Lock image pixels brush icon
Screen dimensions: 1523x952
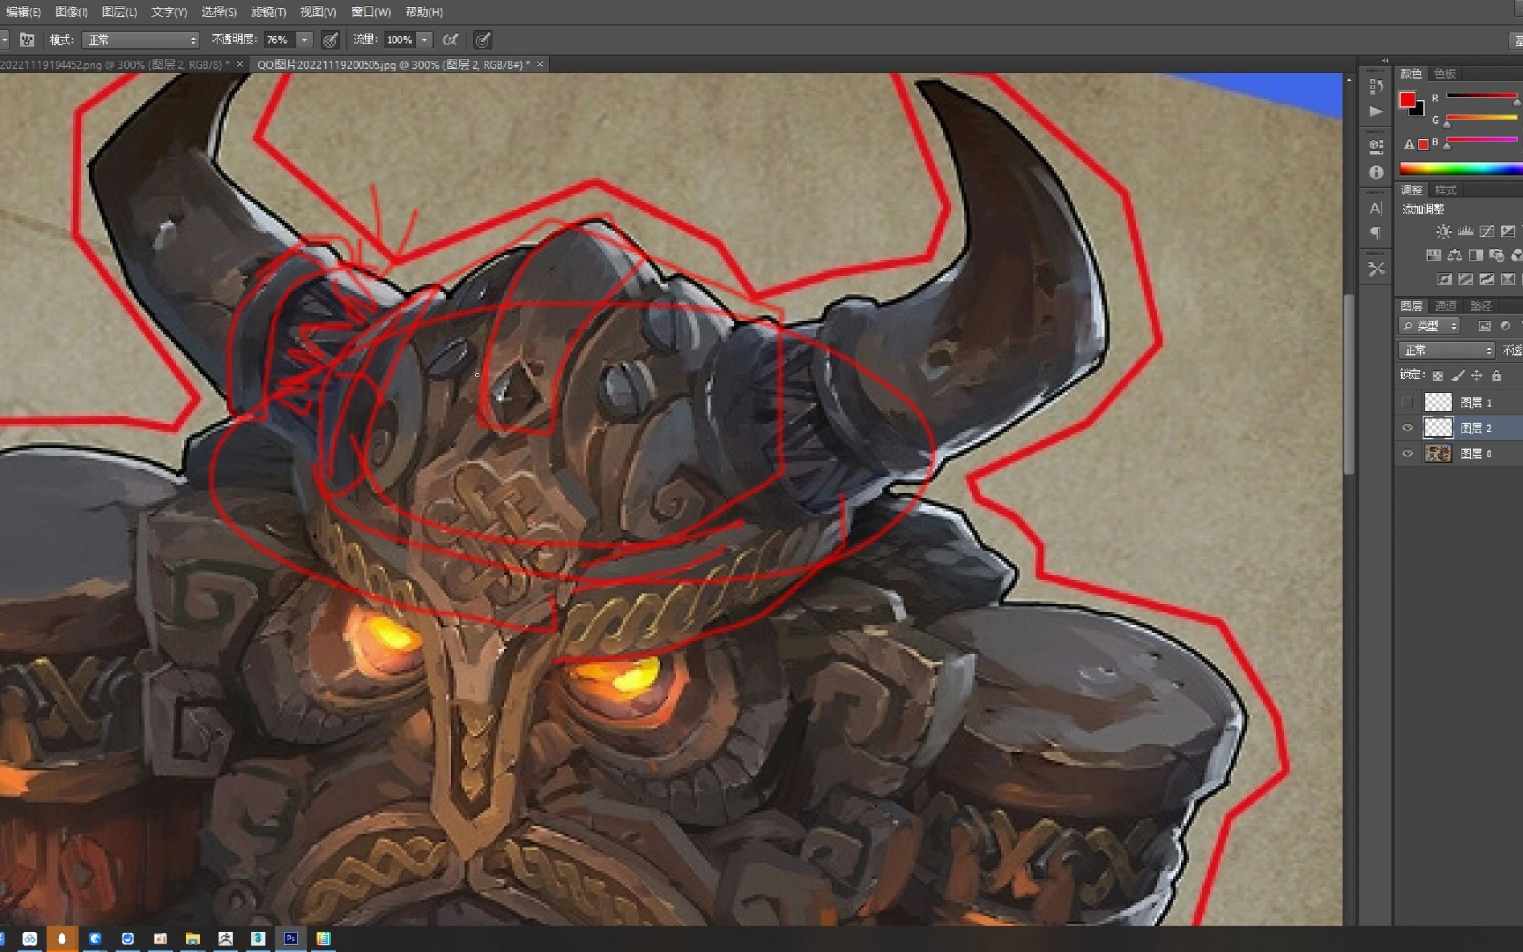(1458, 376)
